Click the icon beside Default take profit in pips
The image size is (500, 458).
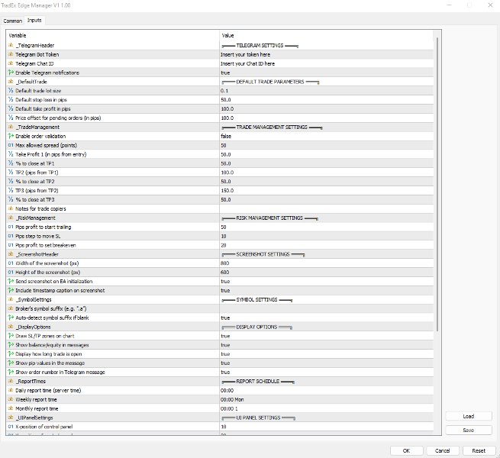click(x=11, y=108)
